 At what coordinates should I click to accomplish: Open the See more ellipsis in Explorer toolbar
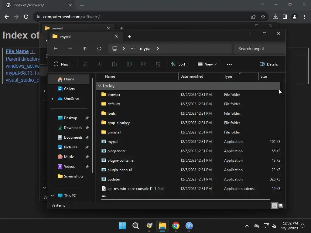point(229,64)
